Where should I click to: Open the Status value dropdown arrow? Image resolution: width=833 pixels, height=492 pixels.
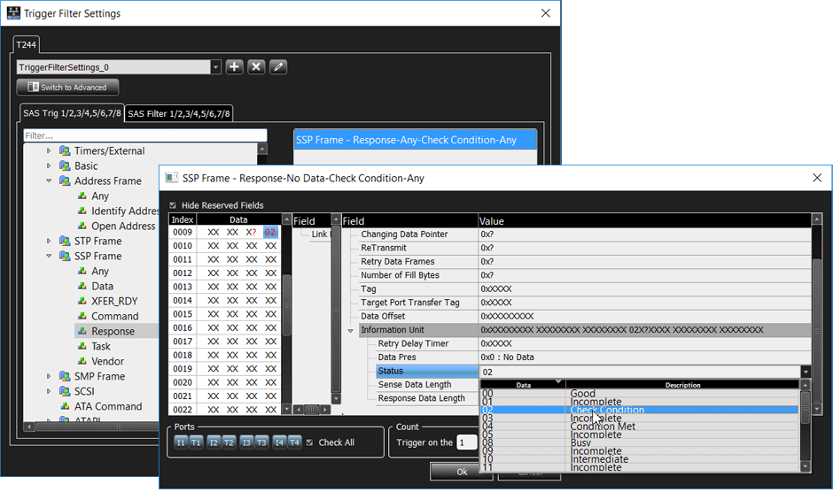click(805, 373)
